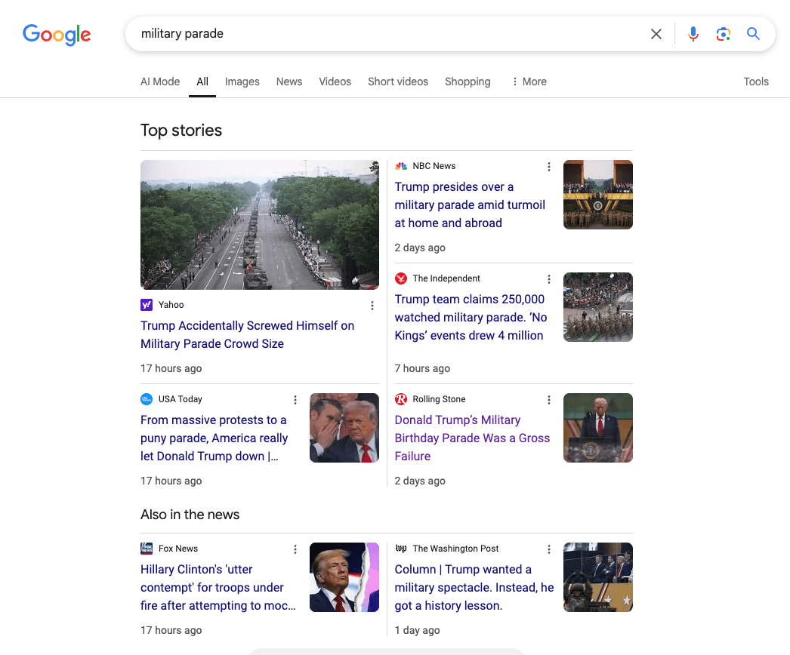The height and width of the screenshot is (655, 790).
Task: Click inside the military parade search field
Action: click(x=378, y=34)
